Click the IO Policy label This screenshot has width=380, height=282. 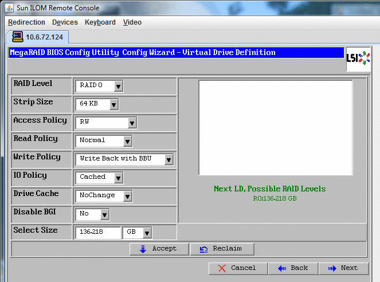click(x=30, y=175)
